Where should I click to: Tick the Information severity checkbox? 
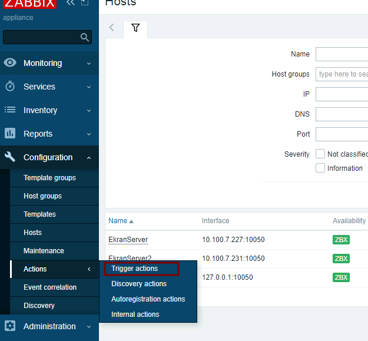click(320, 168)
